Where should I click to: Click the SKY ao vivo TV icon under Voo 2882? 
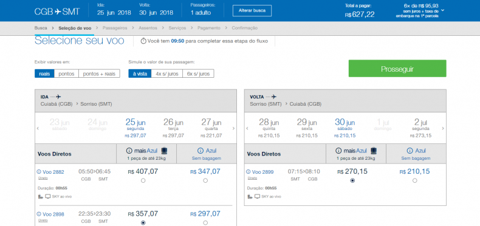pos(48,196)
